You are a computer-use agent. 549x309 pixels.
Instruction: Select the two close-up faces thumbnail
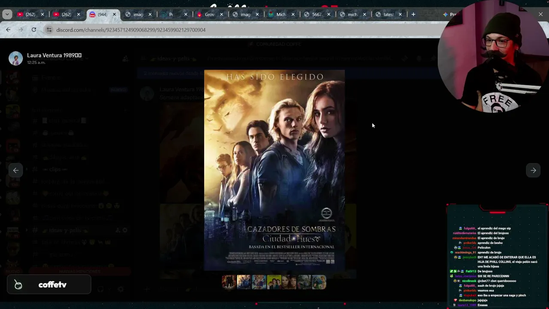coord(289,282)
